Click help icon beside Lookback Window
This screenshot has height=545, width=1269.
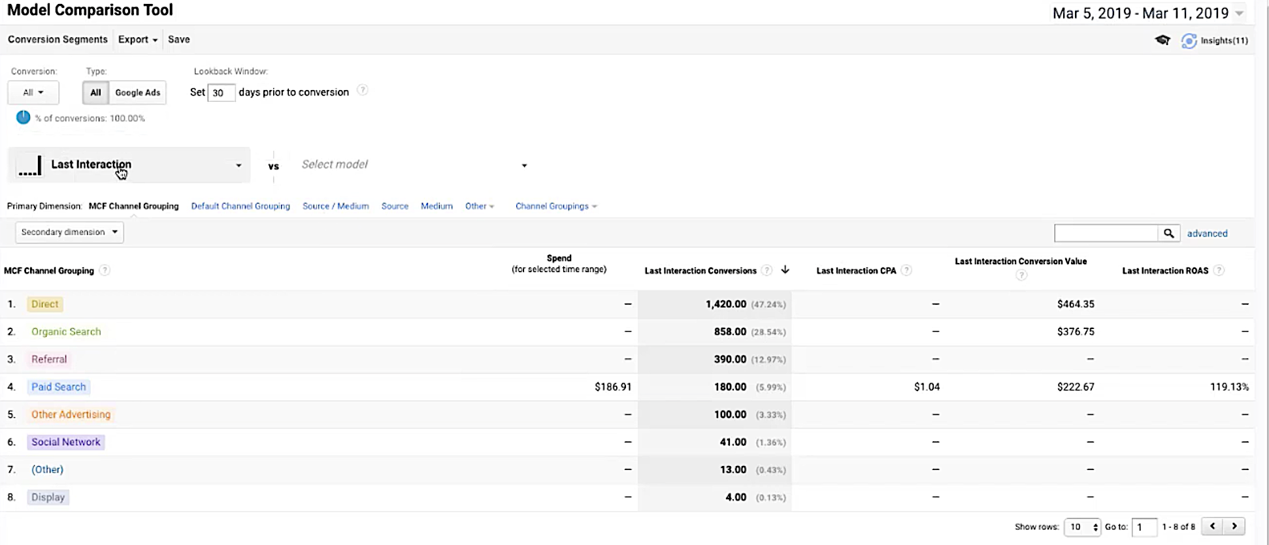[363, 91]
